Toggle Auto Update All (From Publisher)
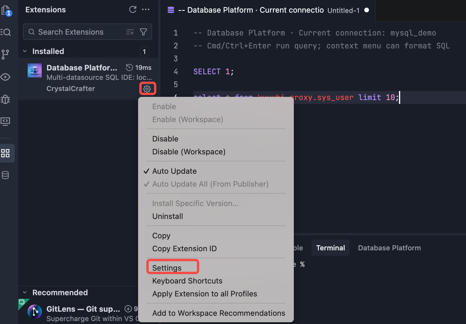This screenshot has height=324, width=466. pos(210,184)
